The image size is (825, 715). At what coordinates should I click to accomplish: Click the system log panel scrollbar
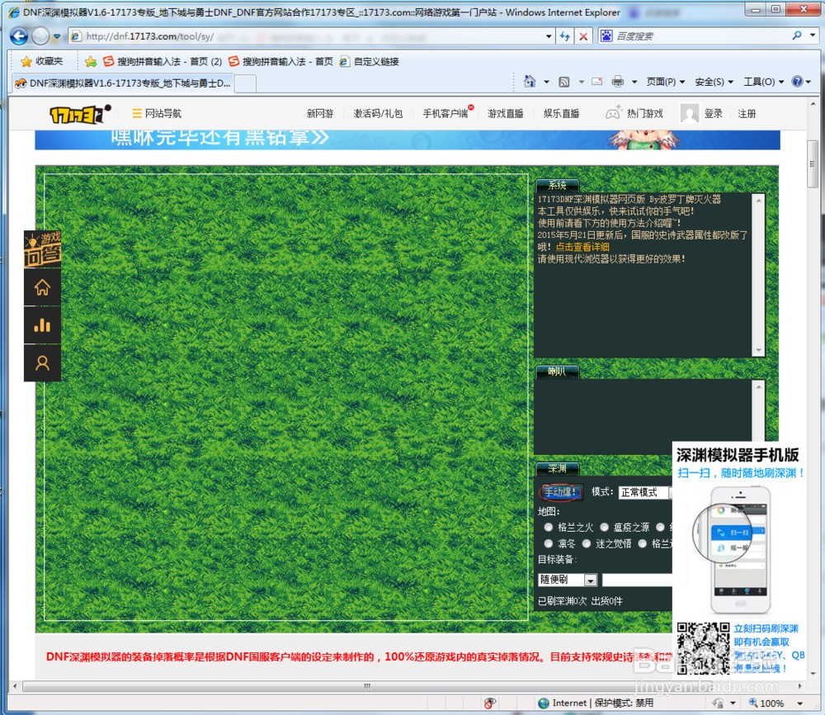coord(758,275)
